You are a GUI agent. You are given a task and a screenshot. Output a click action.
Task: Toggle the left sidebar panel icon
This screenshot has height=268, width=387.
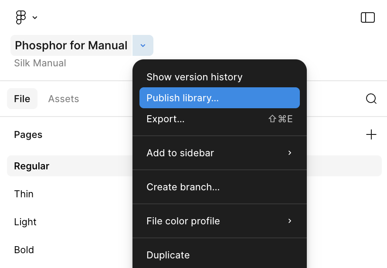point(368,17)
